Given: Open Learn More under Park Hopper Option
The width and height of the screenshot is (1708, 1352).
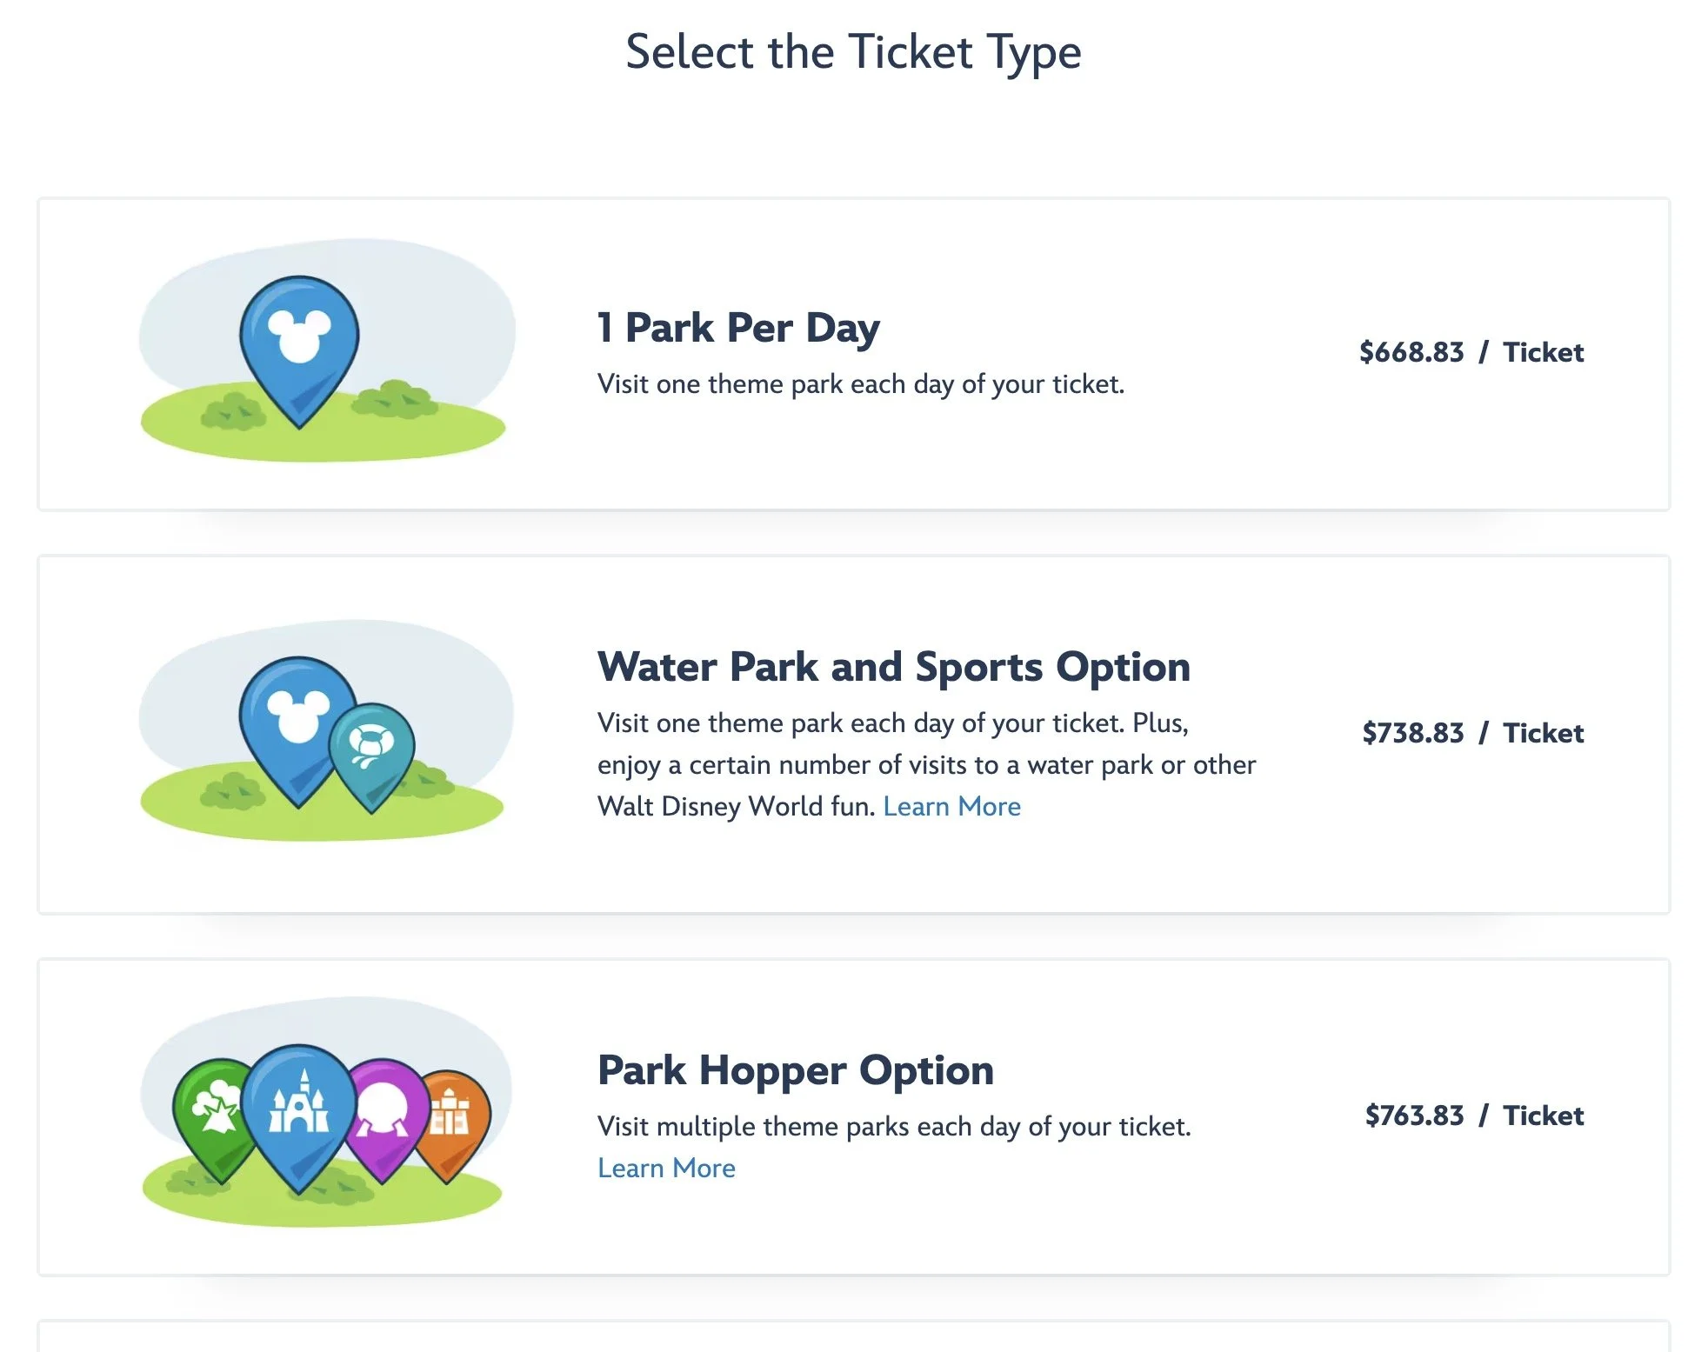Looking at the screenshot, I should tap(666, 1168).
